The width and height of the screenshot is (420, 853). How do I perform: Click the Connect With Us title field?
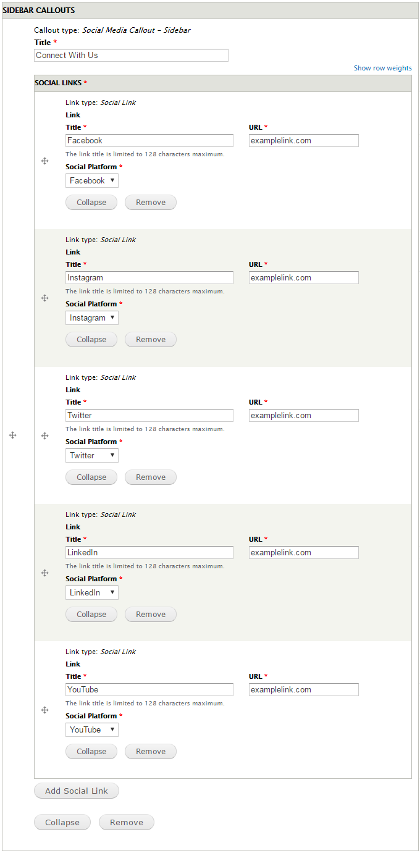pos(131,55)
